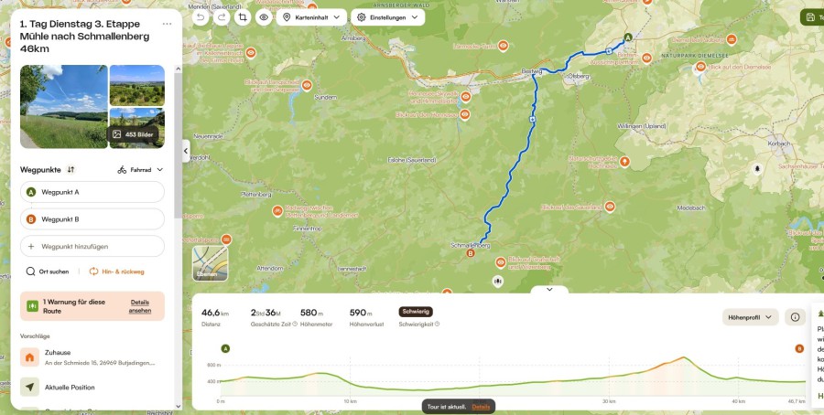
Task: Reverse waypoints order with swap arrows icon
Action: coord(70,169)
